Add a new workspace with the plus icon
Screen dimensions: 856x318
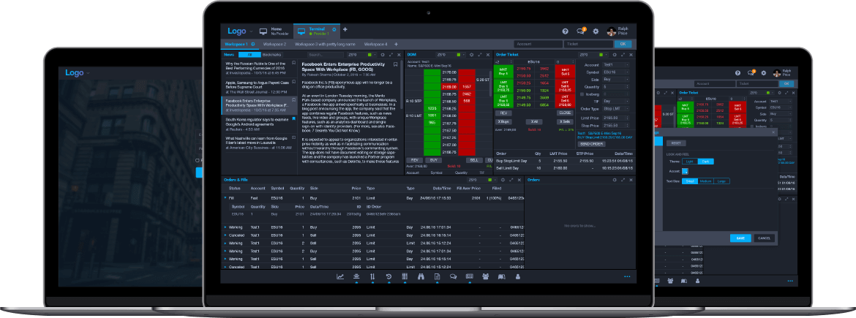click(x=396, y=44)
